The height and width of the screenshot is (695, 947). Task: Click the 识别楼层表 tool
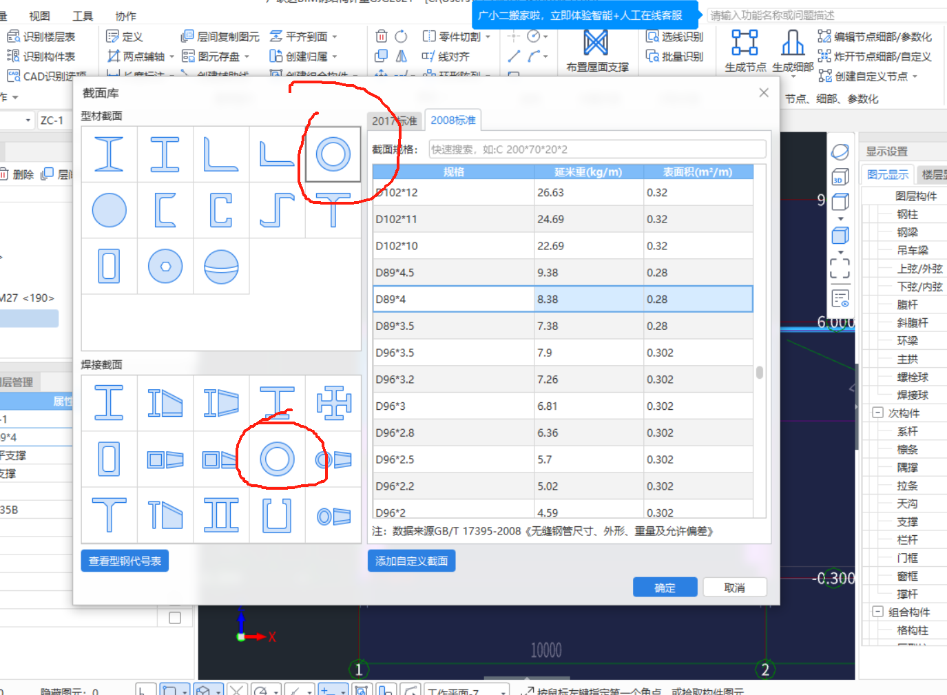[x=41, y=37]
